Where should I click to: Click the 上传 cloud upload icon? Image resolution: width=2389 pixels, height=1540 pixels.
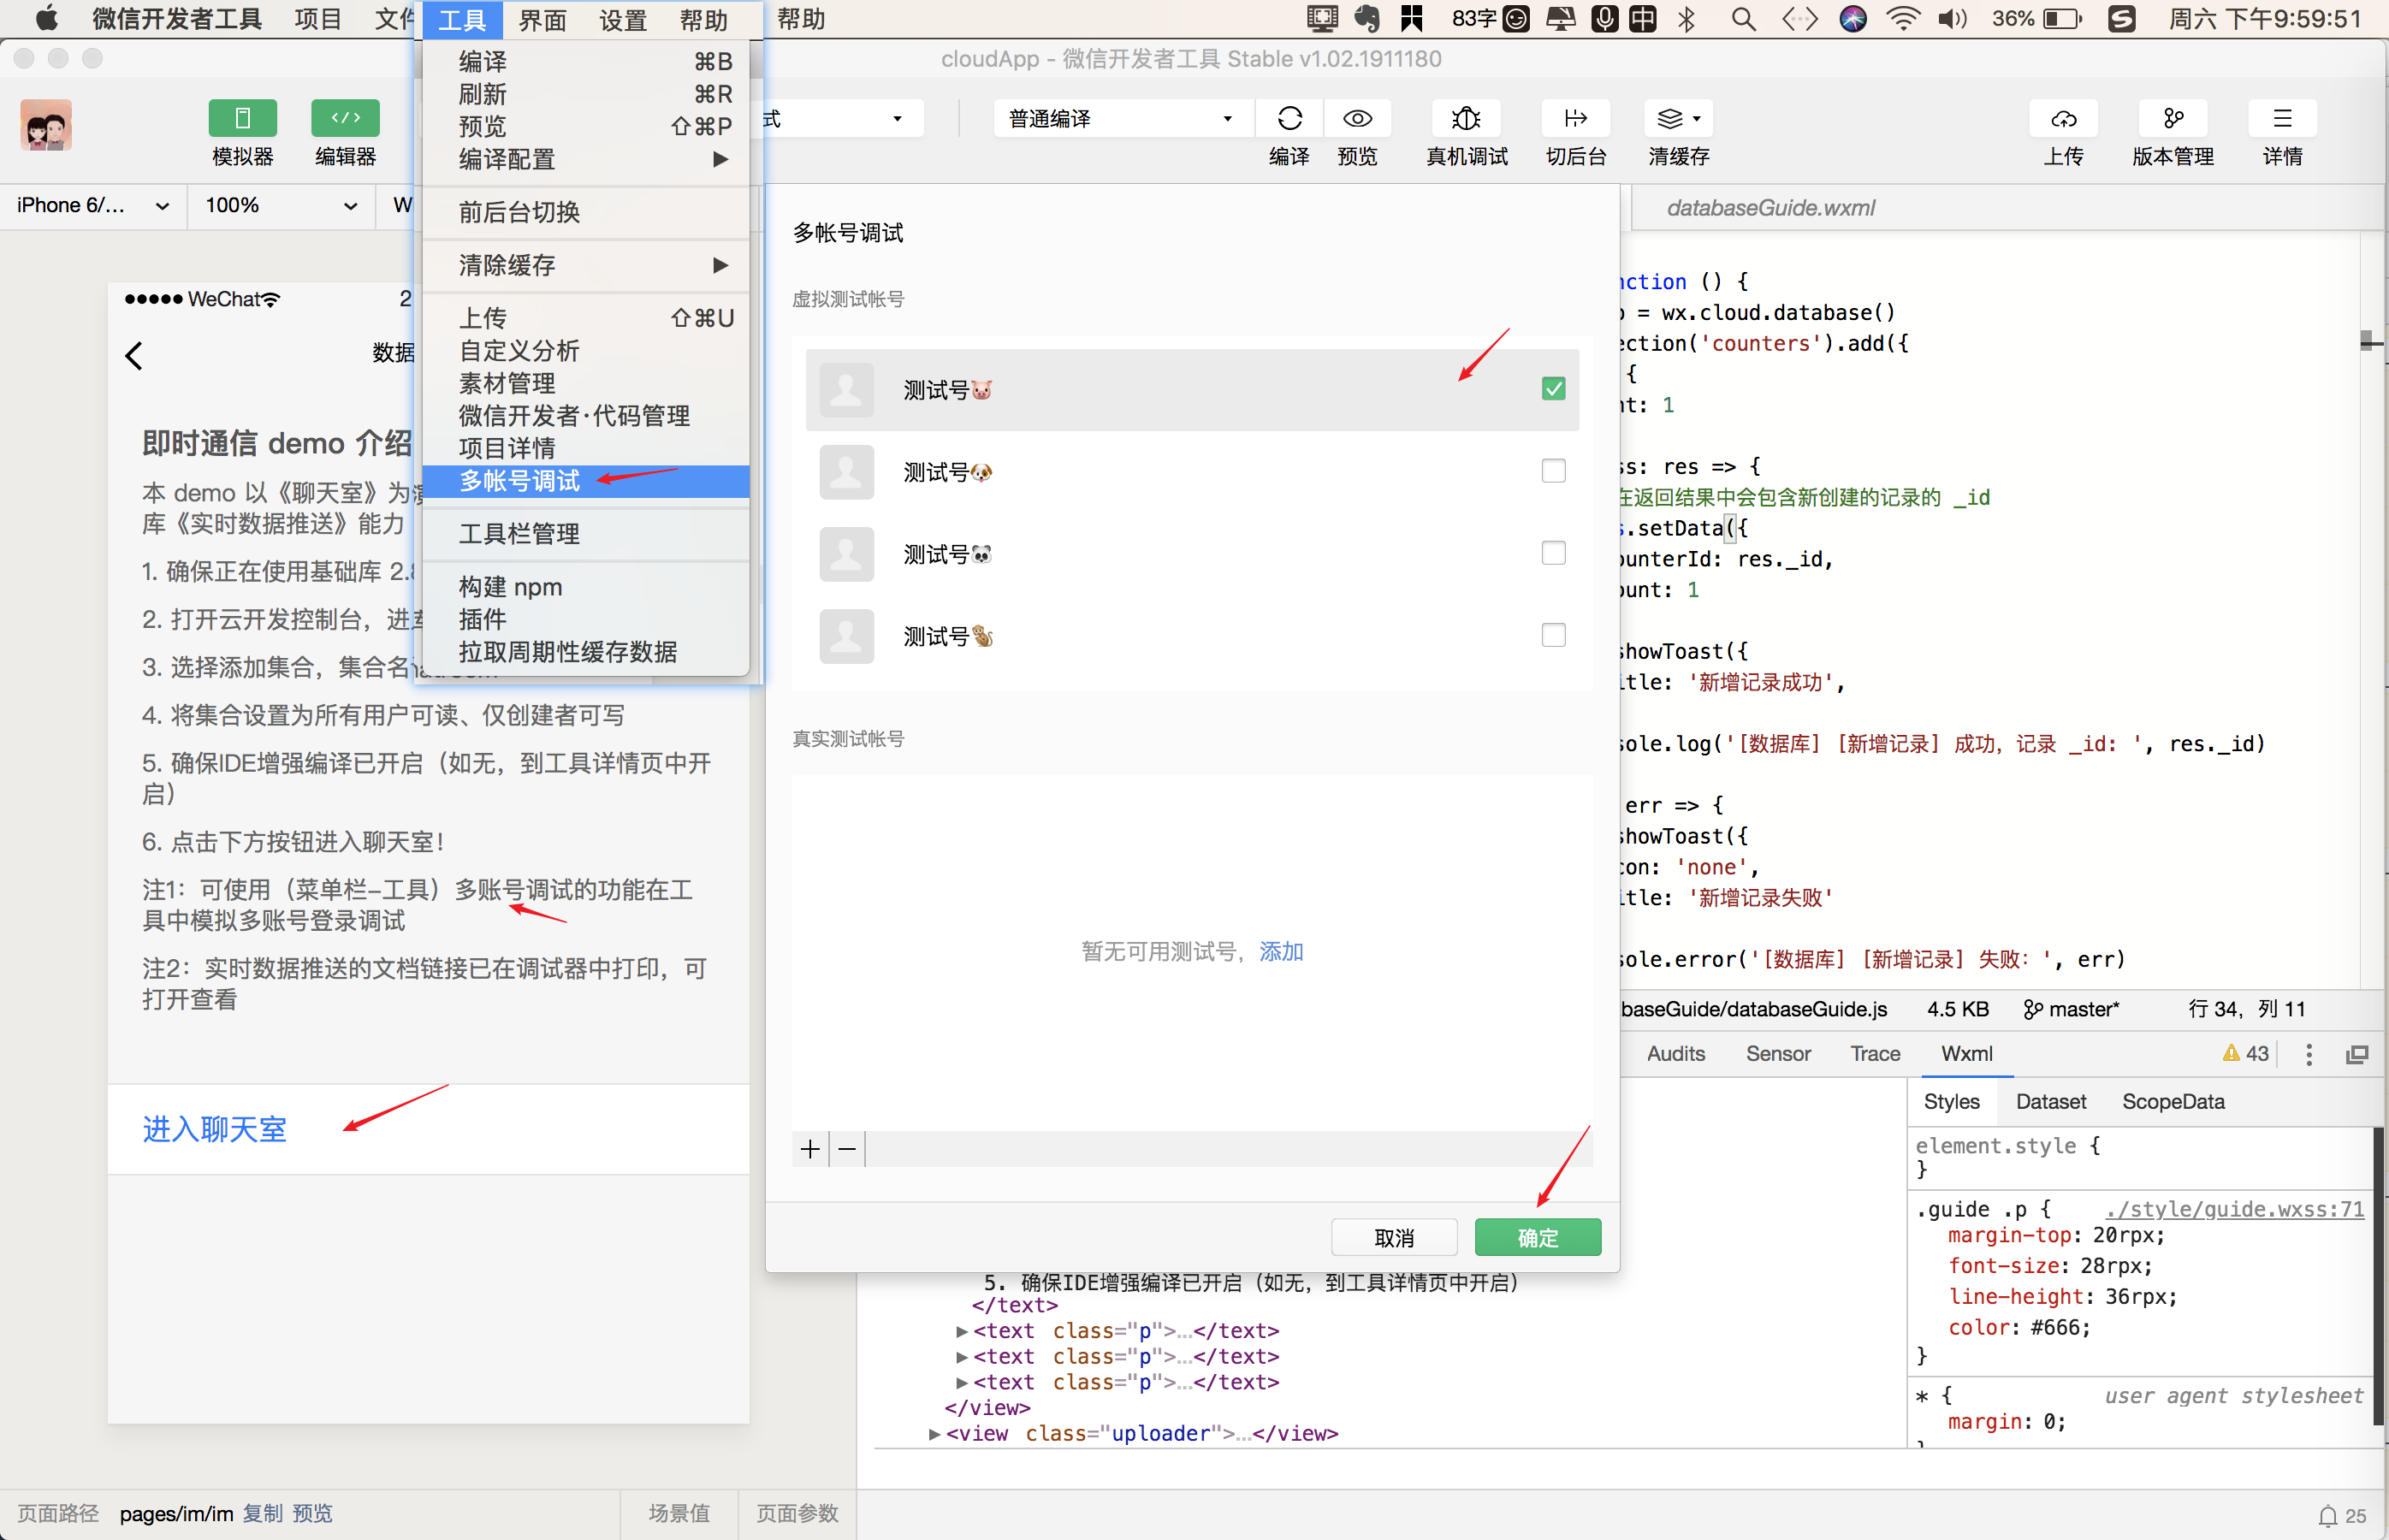[2063, 119]
